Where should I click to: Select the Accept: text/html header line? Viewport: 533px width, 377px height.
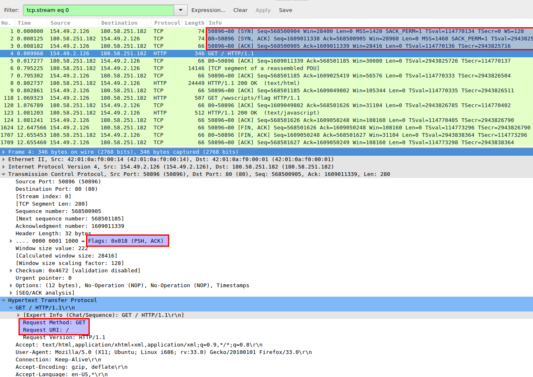[x=139, y=345]
